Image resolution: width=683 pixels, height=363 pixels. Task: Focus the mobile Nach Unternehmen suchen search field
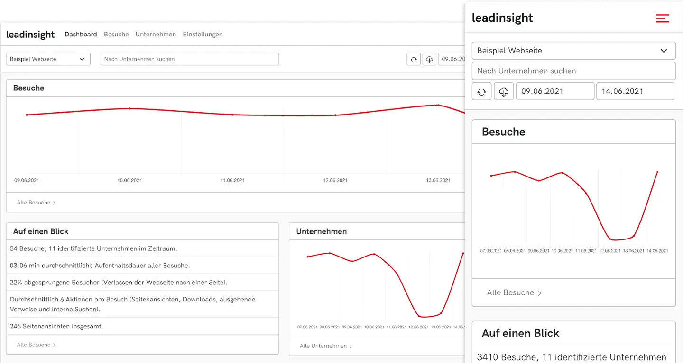point(574,71)
